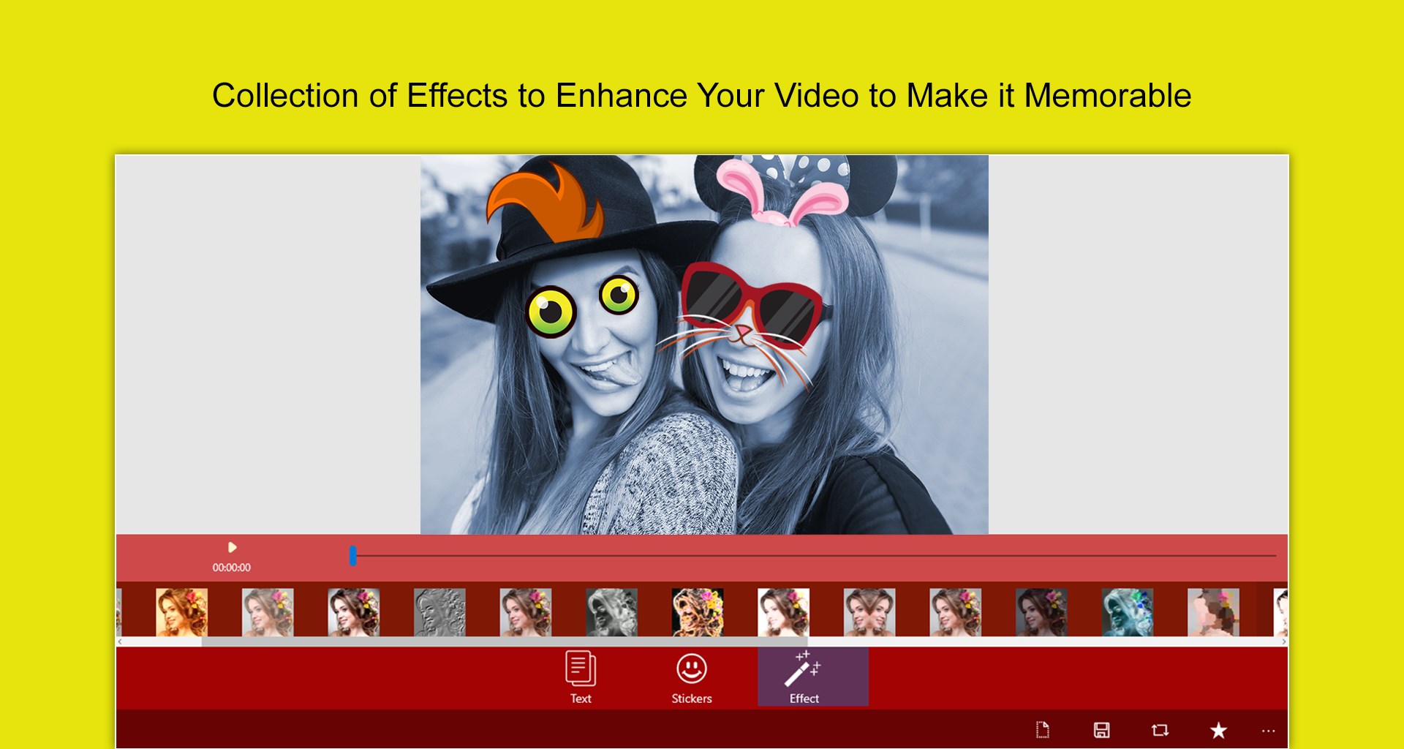Apply the neon edges on black effect
This screenshot has width=1404, height=749.
point(698,612)
